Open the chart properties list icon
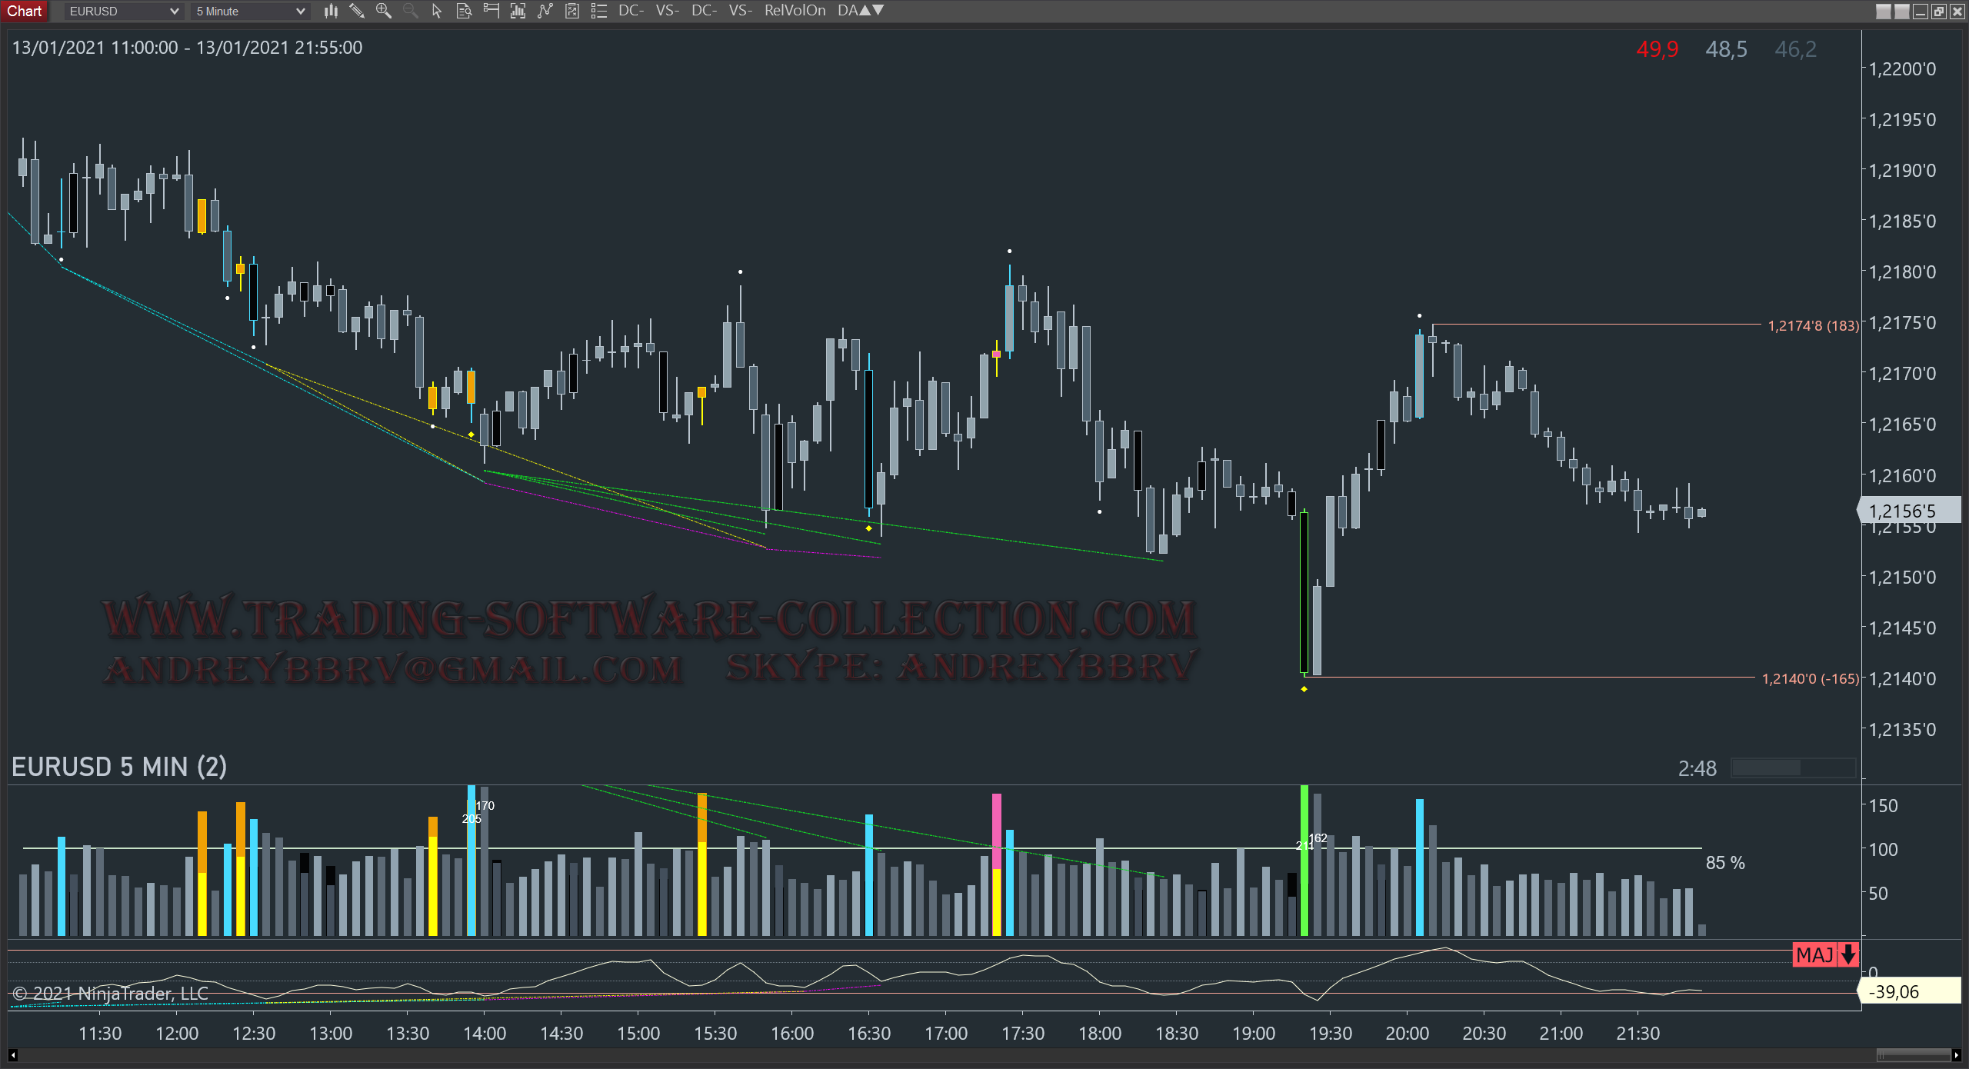1969x1069 pixels. [599, 11]
